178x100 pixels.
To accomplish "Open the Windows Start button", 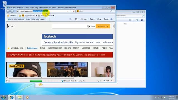I will click(x=3, y=97).
